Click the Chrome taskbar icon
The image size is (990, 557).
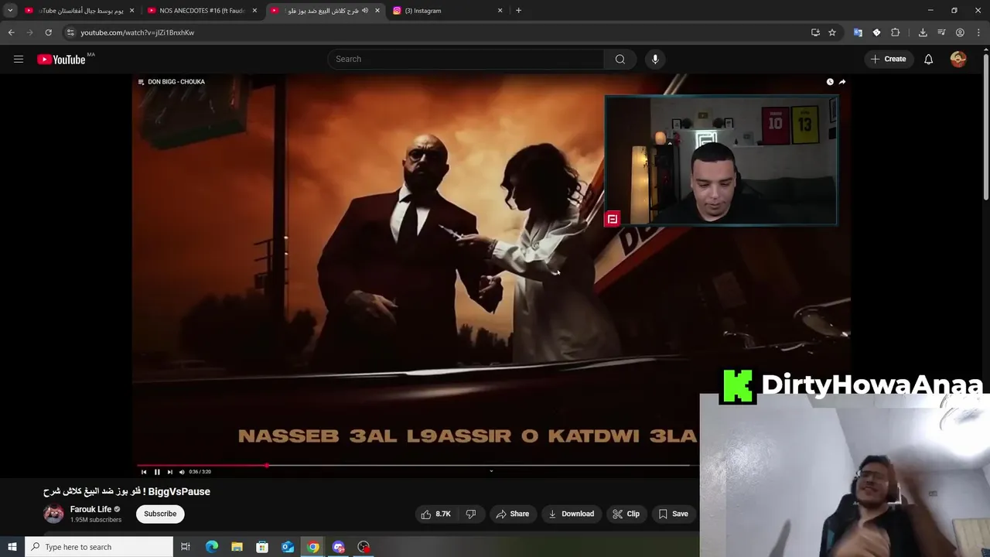click(313, 547)
